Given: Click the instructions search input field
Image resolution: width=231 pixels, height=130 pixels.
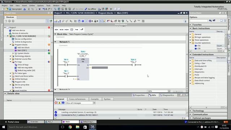Looking at the screenshot, I should coord(199,21).
